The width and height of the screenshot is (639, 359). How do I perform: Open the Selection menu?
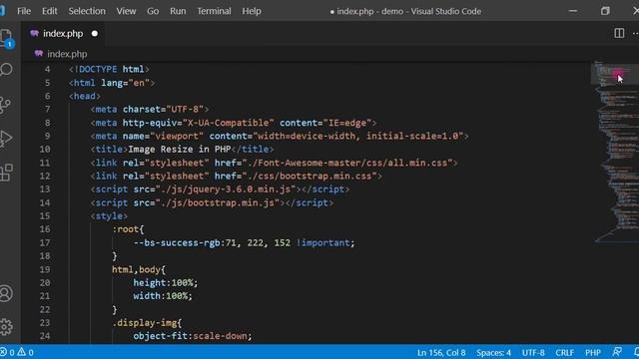(87, 11)
